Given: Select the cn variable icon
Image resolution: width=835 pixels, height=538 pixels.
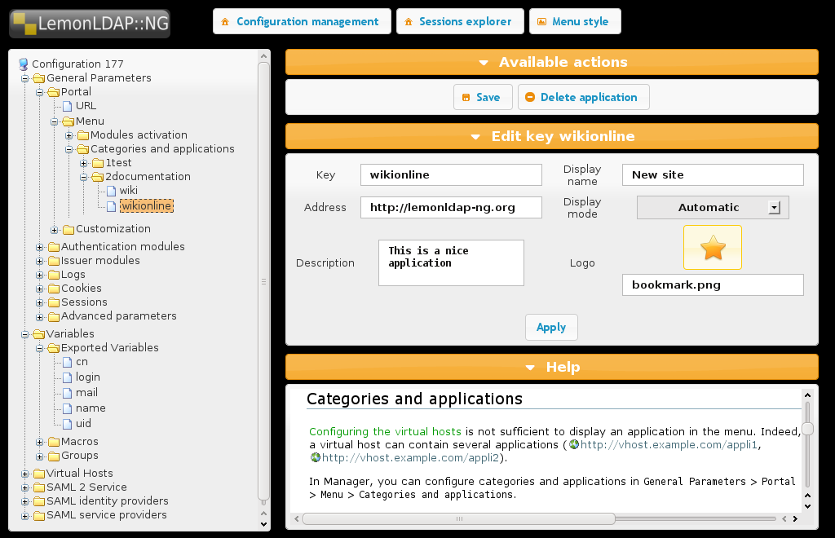Looking at the screenshot, I should 68,363.
